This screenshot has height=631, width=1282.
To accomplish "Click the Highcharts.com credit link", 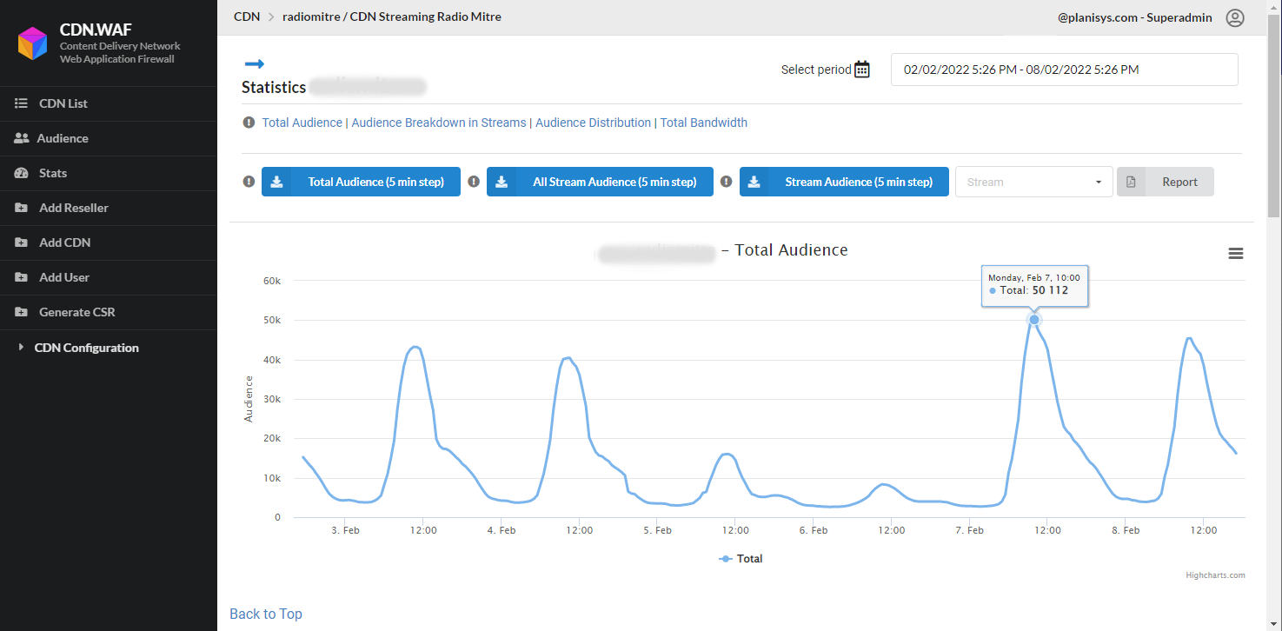I will pyautogui.click(x=1215, y=575).
